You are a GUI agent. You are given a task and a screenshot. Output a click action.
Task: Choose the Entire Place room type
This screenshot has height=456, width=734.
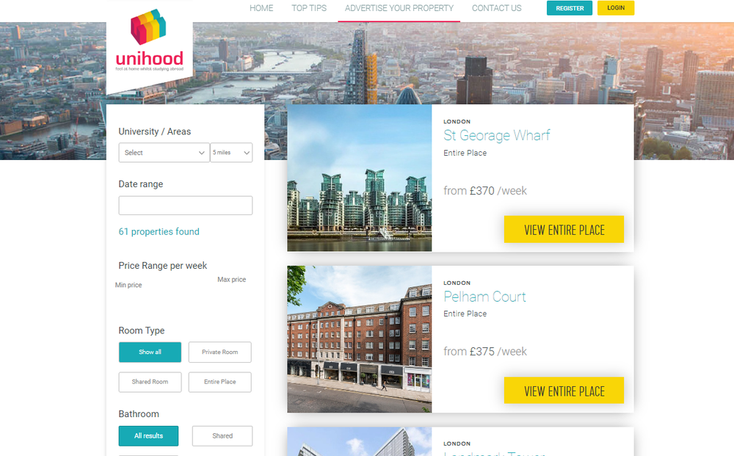(x=220, y=382)
